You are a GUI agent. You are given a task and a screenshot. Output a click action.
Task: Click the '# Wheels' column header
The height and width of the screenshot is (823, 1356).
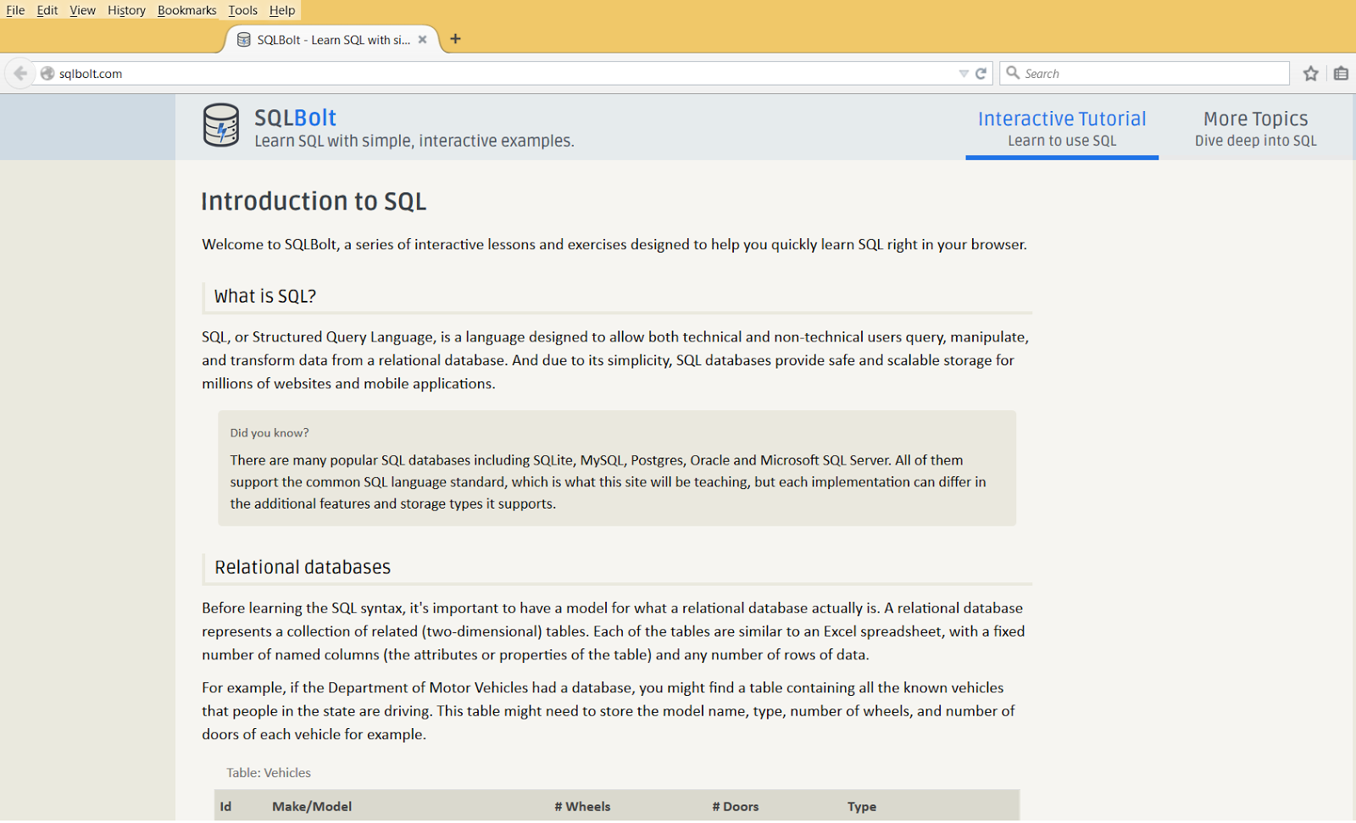coord(582,806)
